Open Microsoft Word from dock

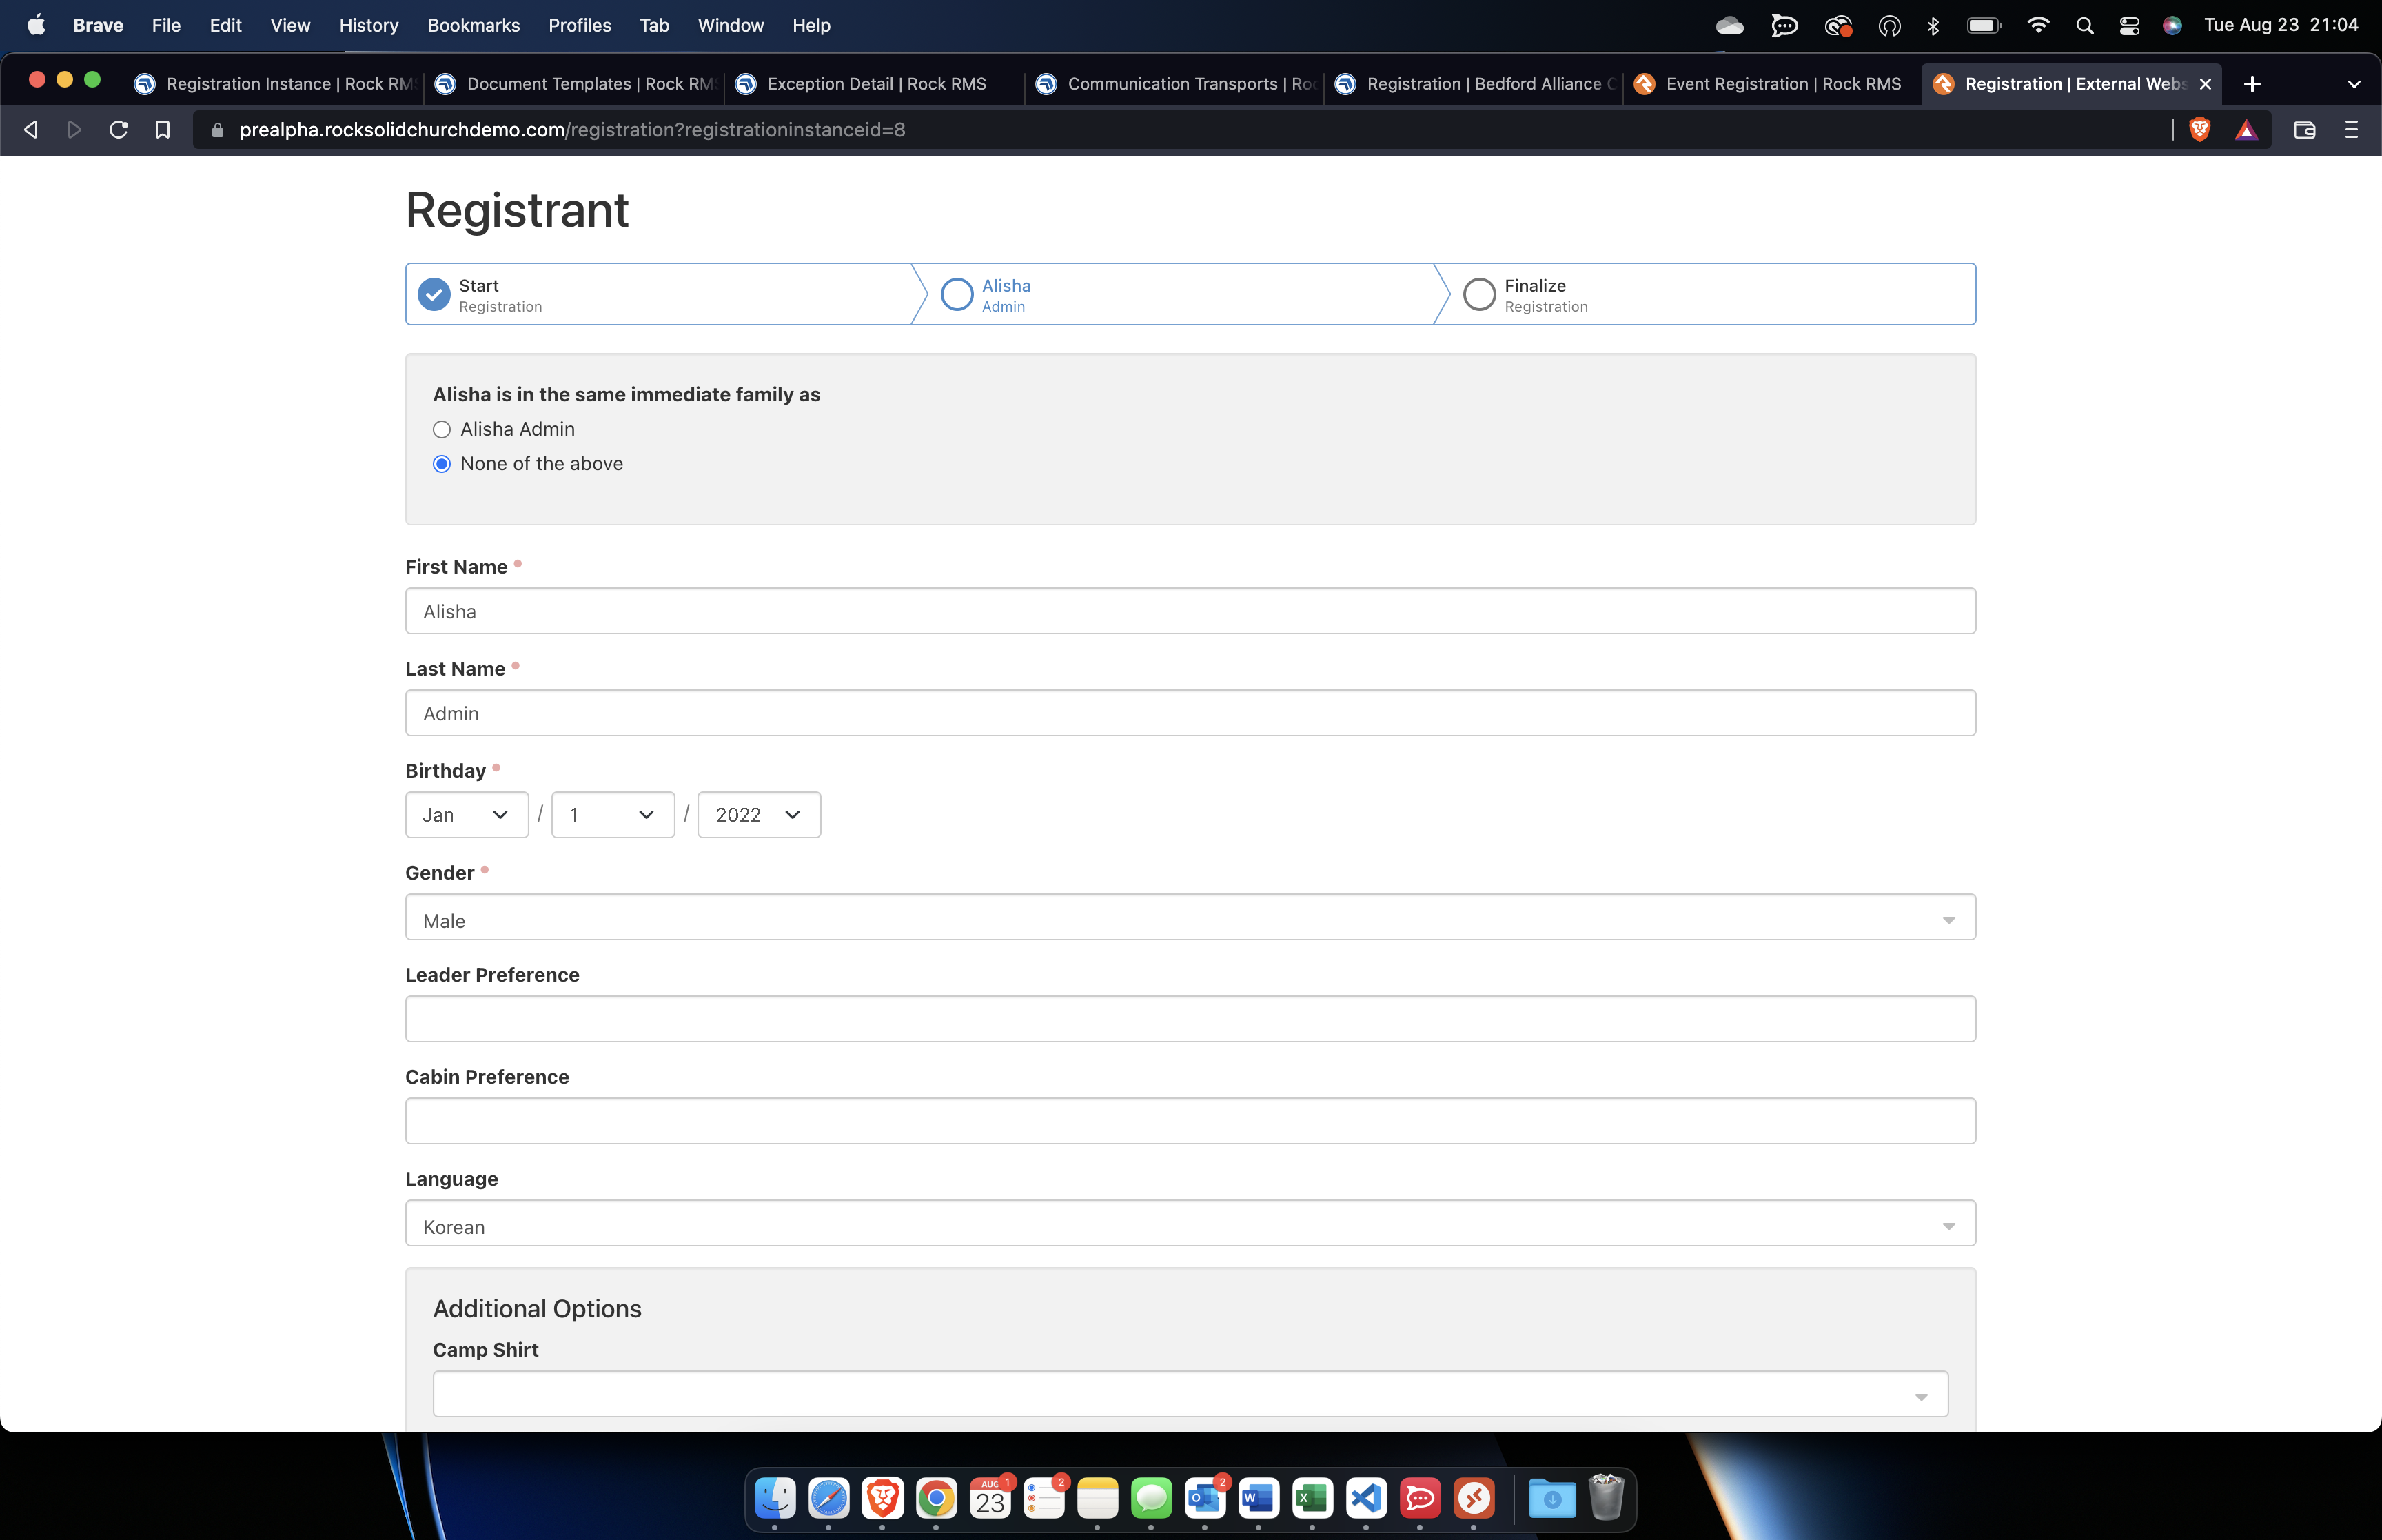point(1259,1498)
